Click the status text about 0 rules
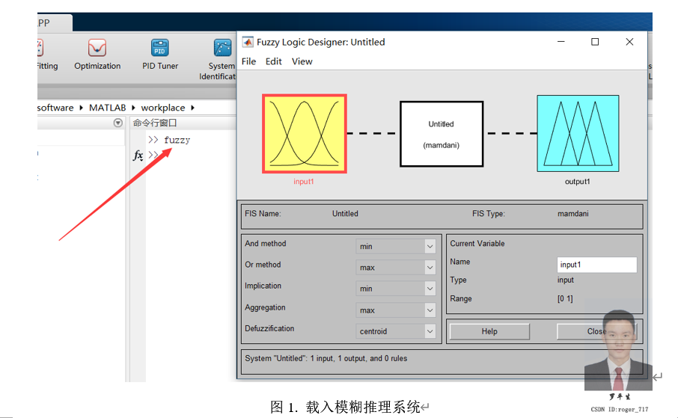This screenshot has width=678, height=418. coord(326,358)
